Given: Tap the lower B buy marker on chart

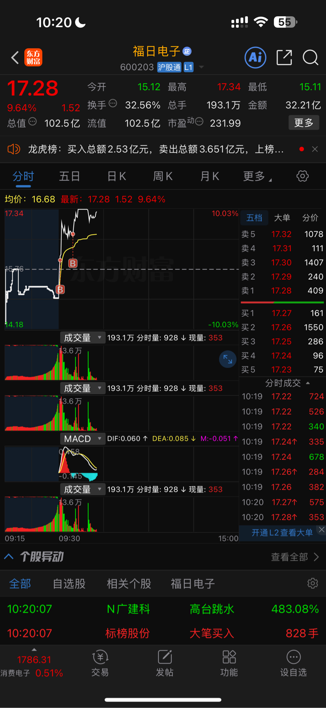Looking at the screenshot, I should pyautogui.click(x=60, y=290).
